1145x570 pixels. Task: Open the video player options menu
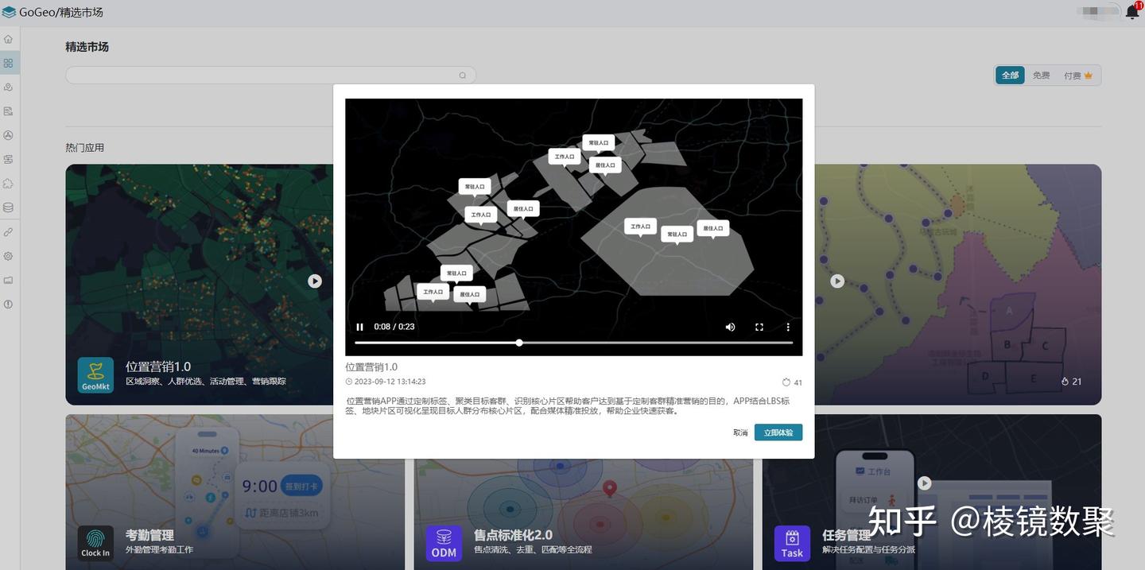click(x=788, y=327)
